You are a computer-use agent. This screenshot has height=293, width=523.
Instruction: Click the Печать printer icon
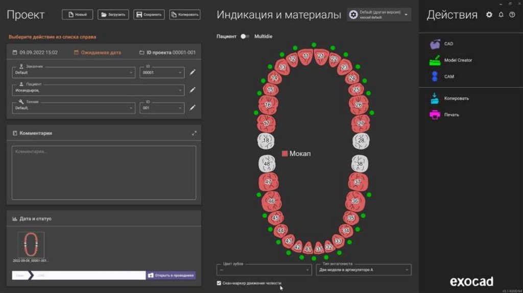(435, 115)
